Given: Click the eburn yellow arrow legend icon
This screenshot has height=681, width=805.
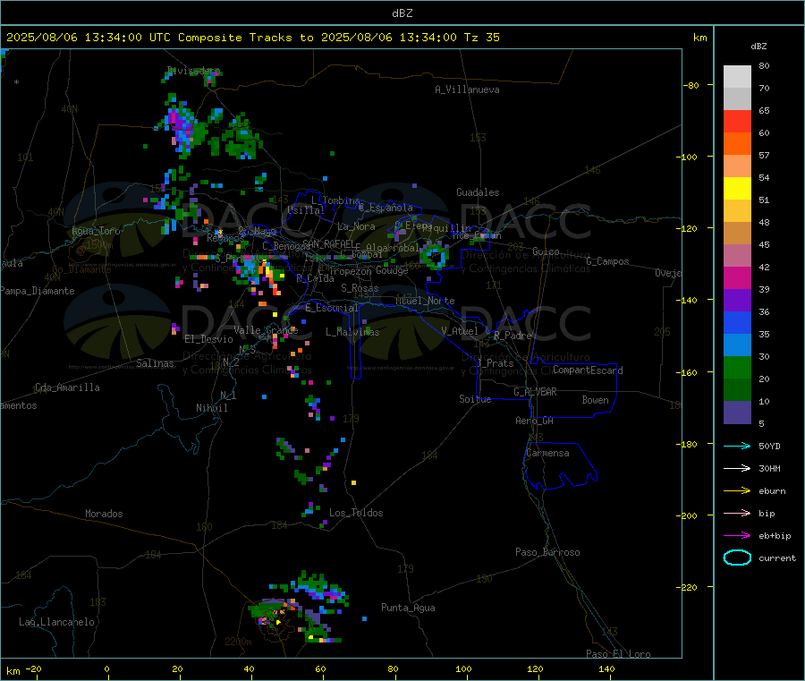Looking at the screenshot, I should click(737, 491).
